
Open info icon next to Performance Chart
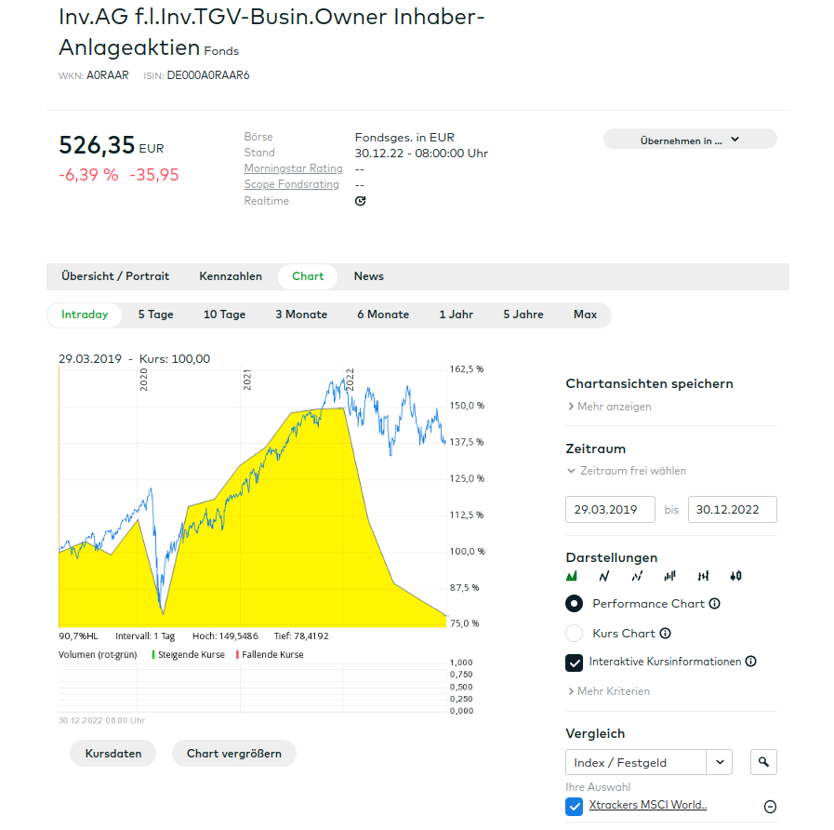pos(714,604)
